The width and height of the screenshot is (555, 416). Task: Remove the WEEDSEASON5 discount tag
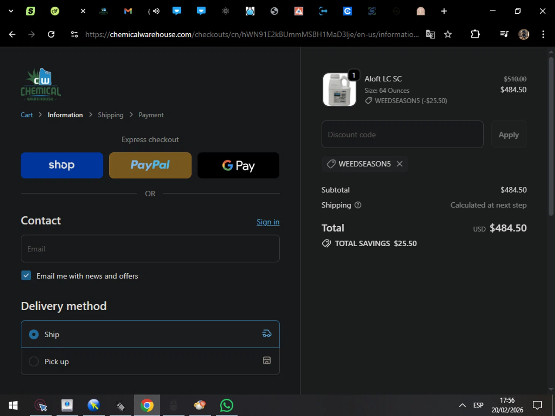point(400,164)
